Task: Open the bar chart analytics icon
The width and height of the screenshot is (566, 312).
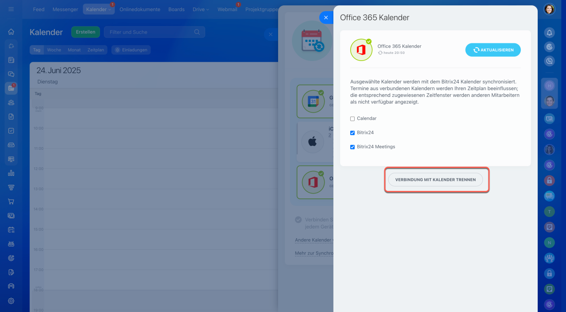Action: (11, 173)
